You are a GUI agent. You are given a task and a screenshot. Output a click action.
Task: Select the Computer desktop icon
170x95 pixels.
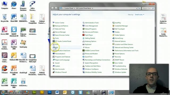(5, 5)
